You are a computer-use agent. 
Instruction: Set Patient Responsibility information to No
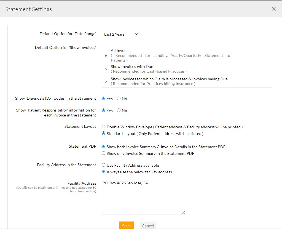118,110
